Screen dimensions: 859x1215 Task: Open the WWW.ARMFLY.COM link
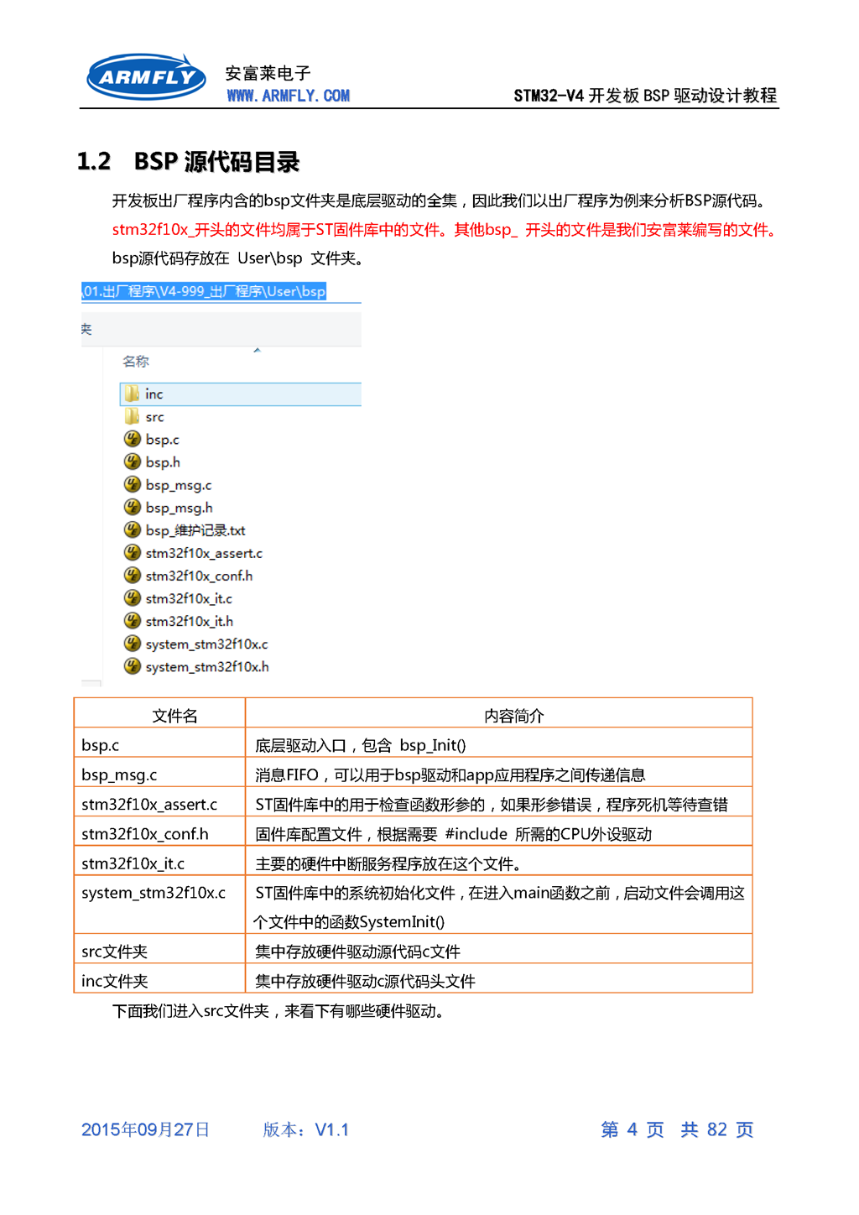pos(288,96)
